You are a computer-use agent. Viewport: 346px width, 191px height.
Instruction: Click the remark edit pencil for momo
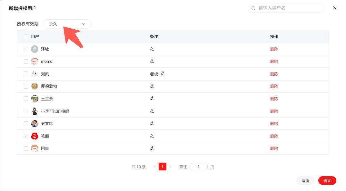pos(152,61)
